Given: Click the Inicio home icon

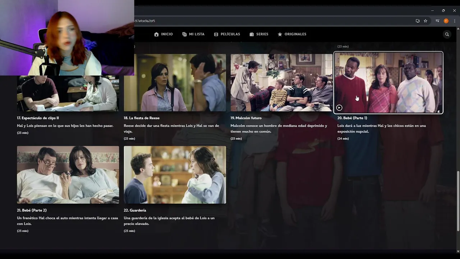Looking at the screenshot, I should [x=156, y=34].
